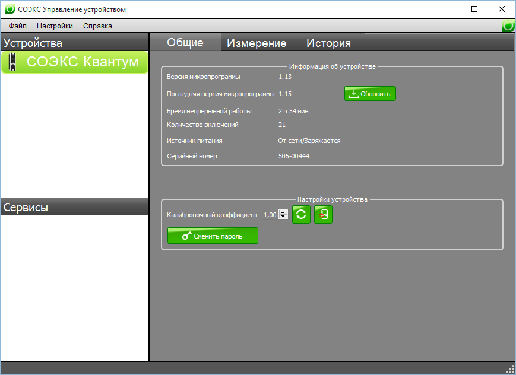Image resolution: width=516 pixels, height=375 pixels.
Task: Click the write-to-device icon beside the refresh button
Action: [x=323, y=214]
